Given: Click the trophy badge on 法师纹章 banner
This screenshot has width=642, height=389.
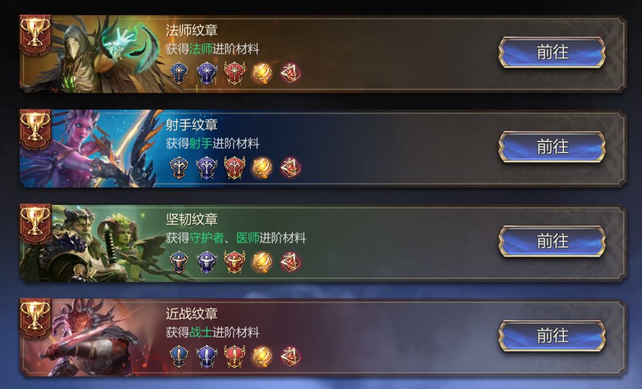Looking at the screenshot, I should pyautogui.click(x=35, y=35).
